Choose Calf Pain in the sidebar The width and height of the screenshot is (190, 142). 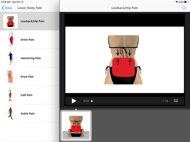27,95
